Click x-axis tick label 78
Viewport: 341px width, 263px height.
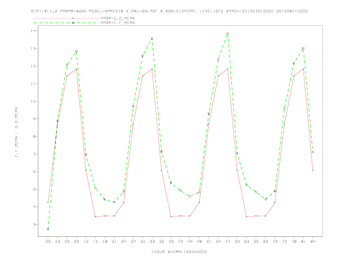[294, 242]
